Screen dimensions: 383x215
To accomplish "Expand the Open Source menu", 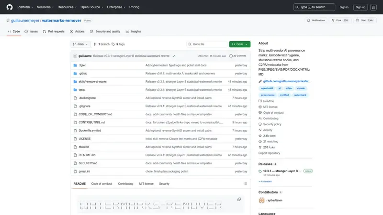I will tap(92, 7).
